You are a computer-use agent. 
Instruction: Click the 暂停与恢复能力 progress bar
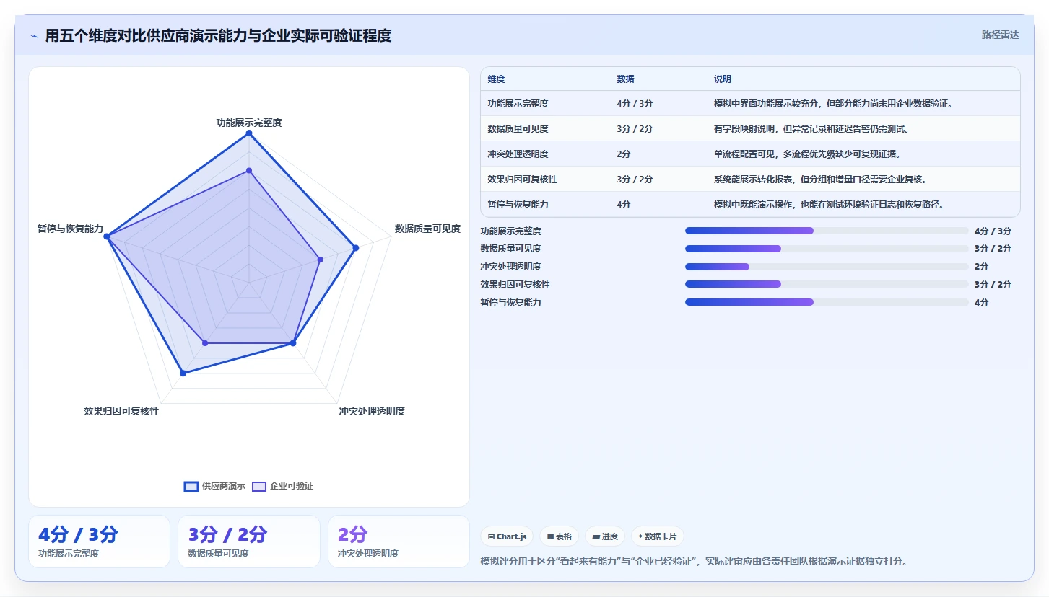coord(827,302)
